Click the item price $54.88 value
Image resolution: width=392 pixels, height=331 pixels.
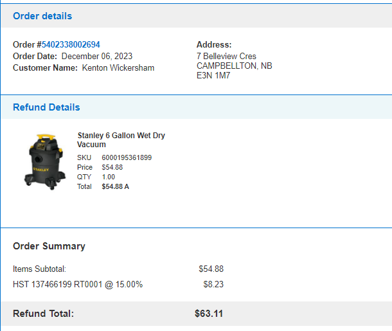coord(112,167)
